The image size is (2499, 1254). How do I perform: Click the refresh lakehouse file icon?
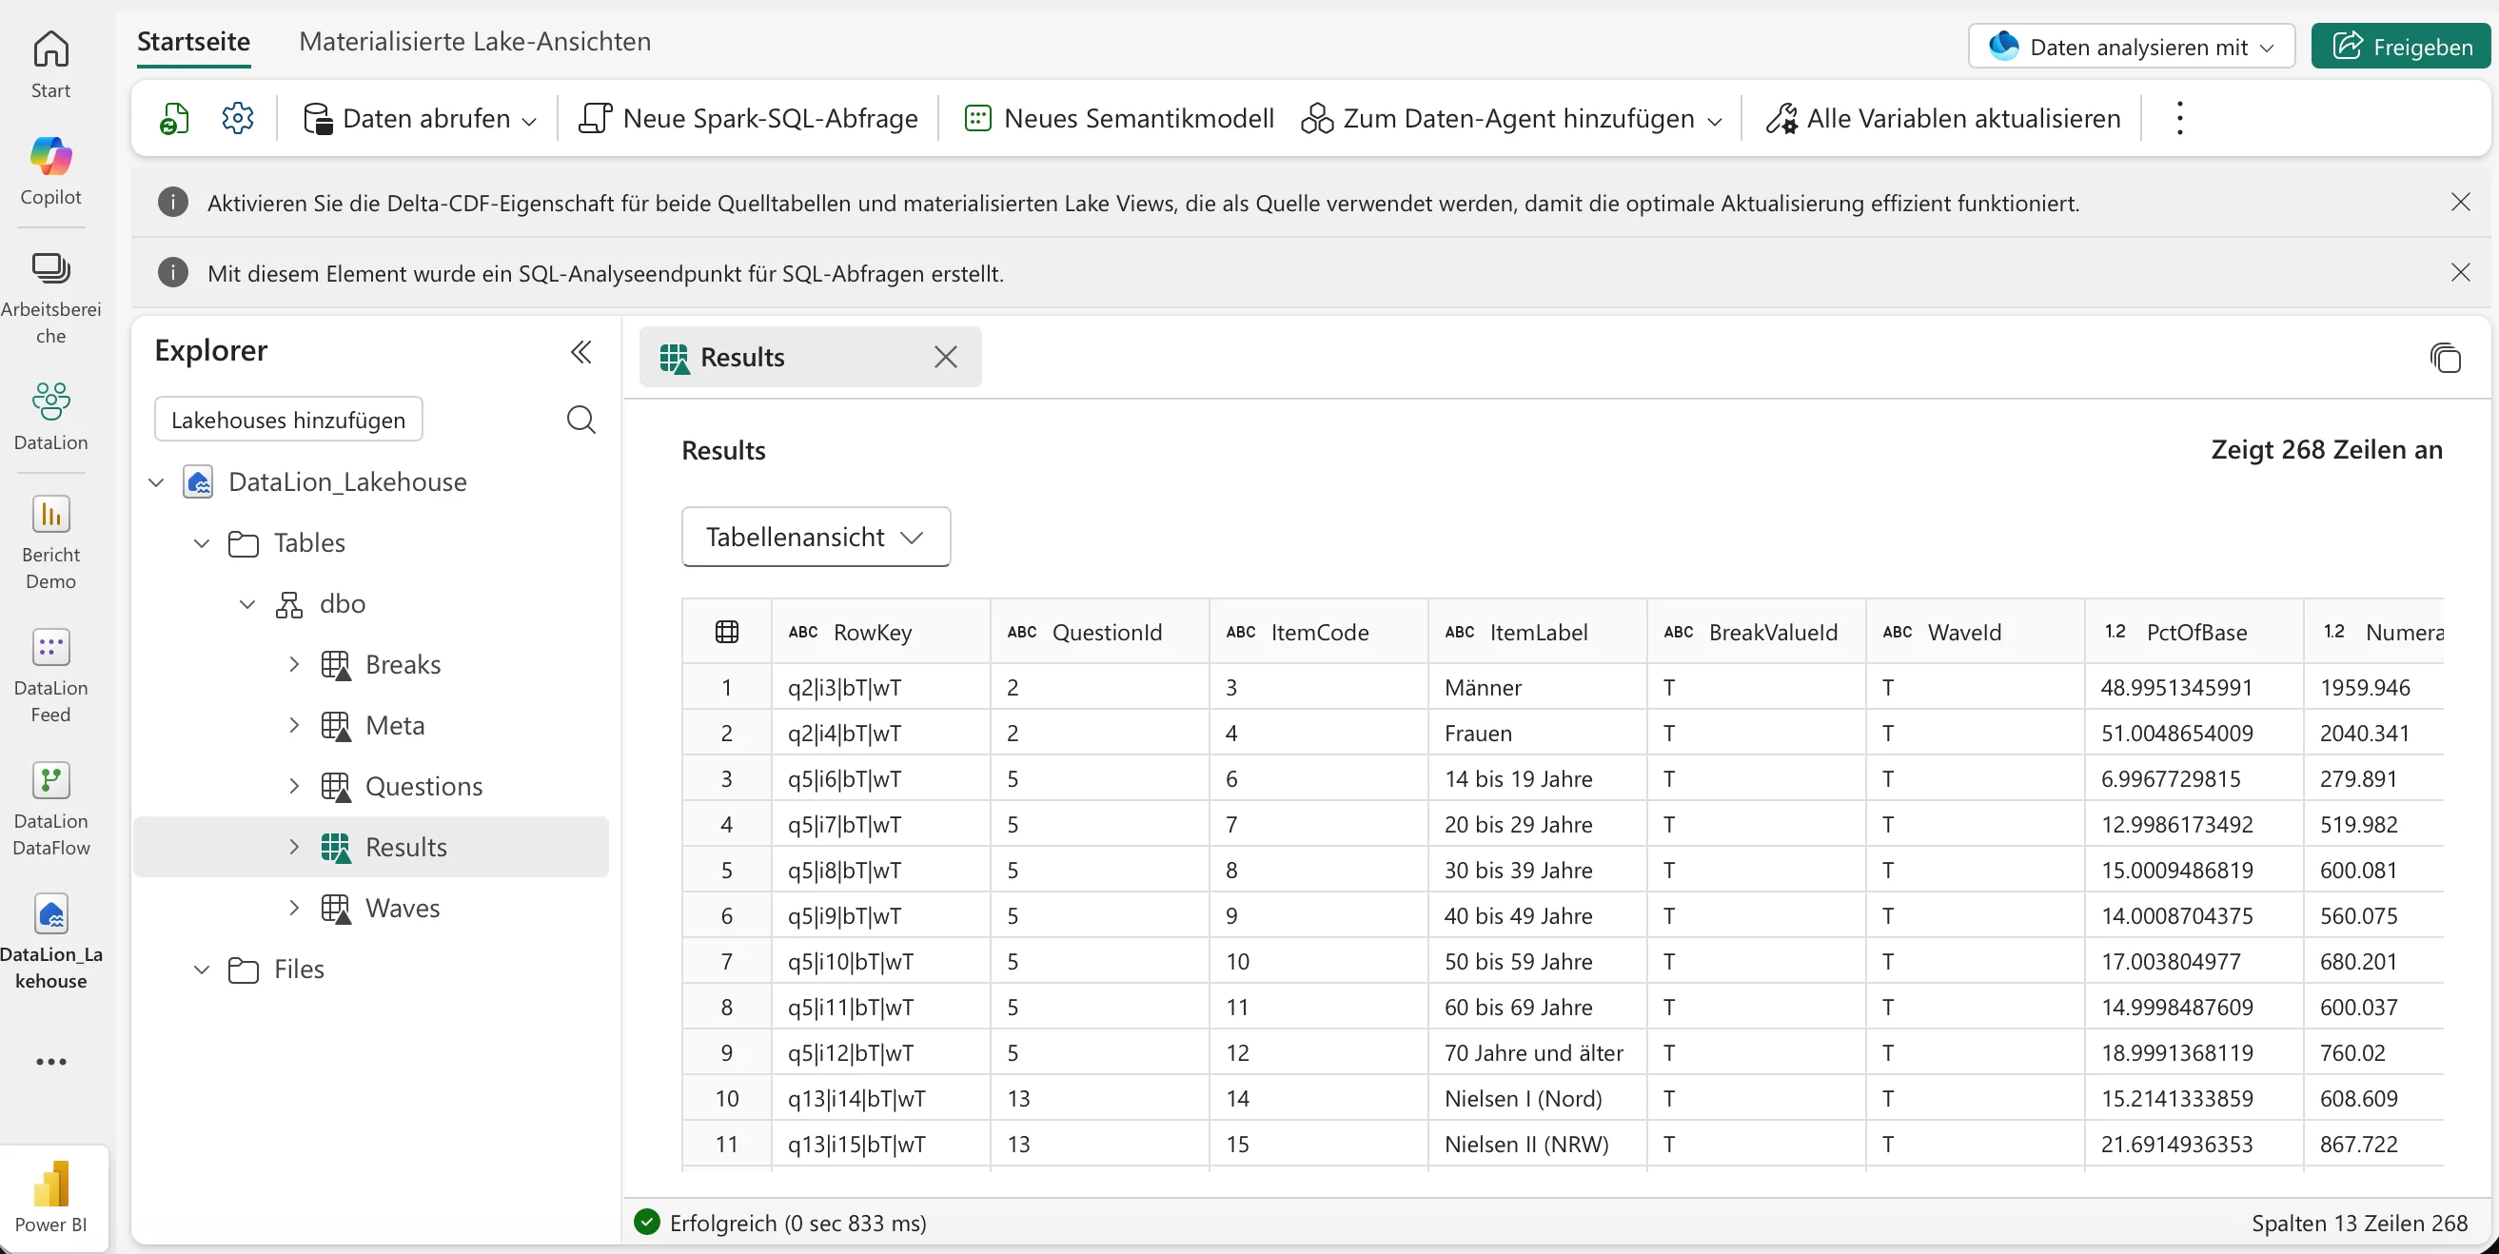[x=173, y=118]
